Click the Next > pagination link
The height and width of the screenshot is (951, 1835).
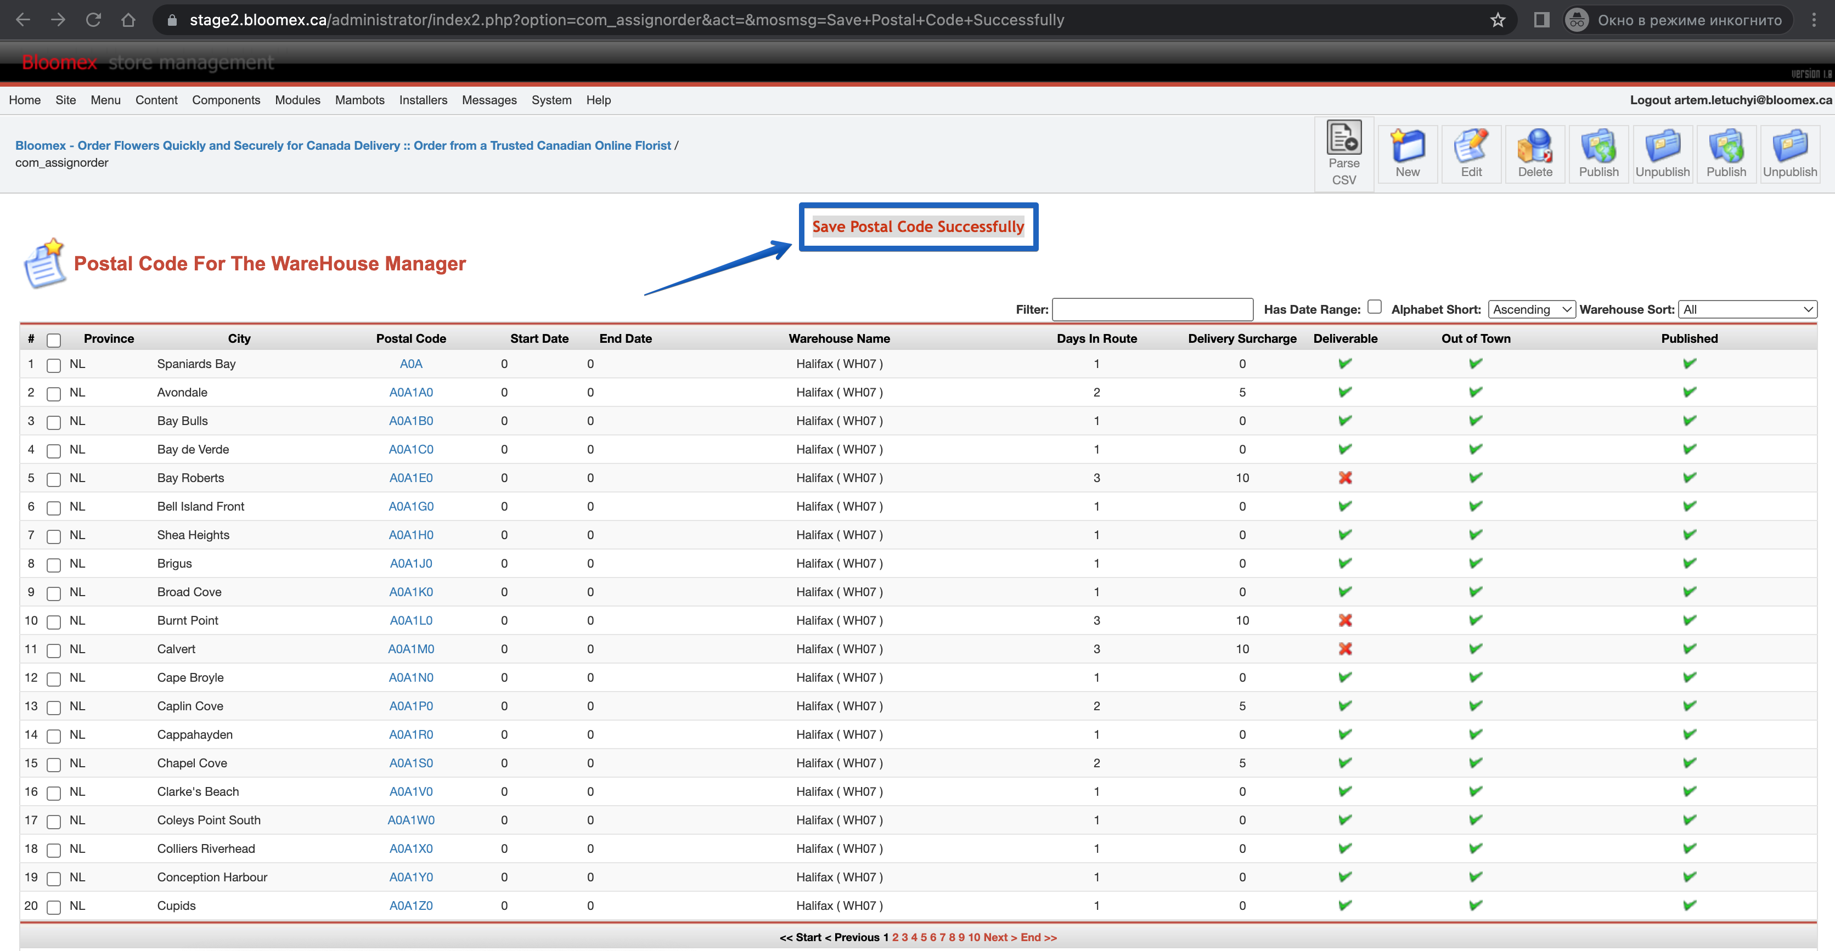pos(1000,937)
